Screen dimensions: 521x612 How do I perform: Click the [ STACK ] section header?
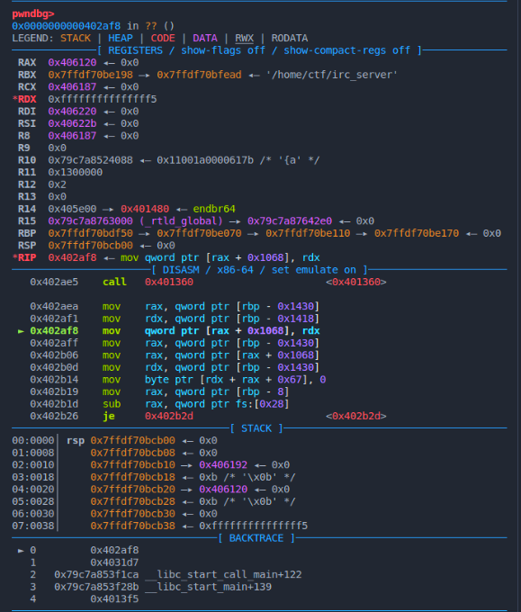tap(256, 428)
